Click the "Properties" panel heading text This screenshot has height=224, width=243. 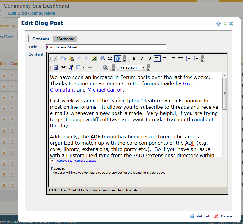coord(58,168)
